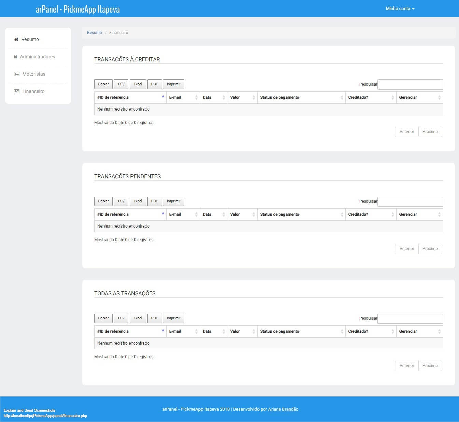Image resolution: width=459 pixels, height=422 pixels.
Task: Export 'Transações pendentes' as PDF
Action: pyautogui.click(x=155, y=201)
